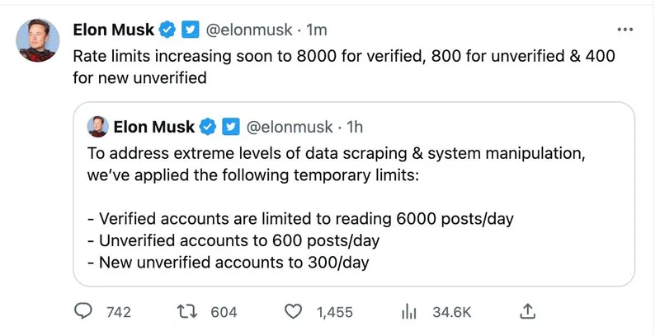The width and height of the screenshot is (660, 335).
Task: Click the Twitter bird square badge in the top header
Action: point(191,30)
